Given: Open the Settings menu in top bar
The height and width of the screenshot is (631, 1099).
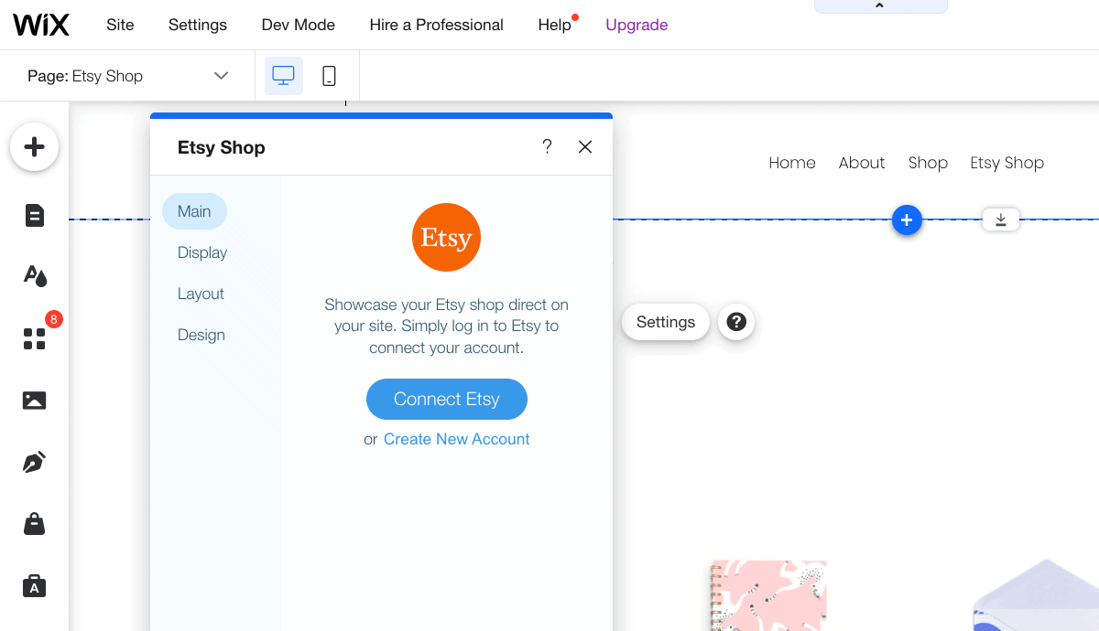Looking at the screenshot, I should tap(198, 25).
